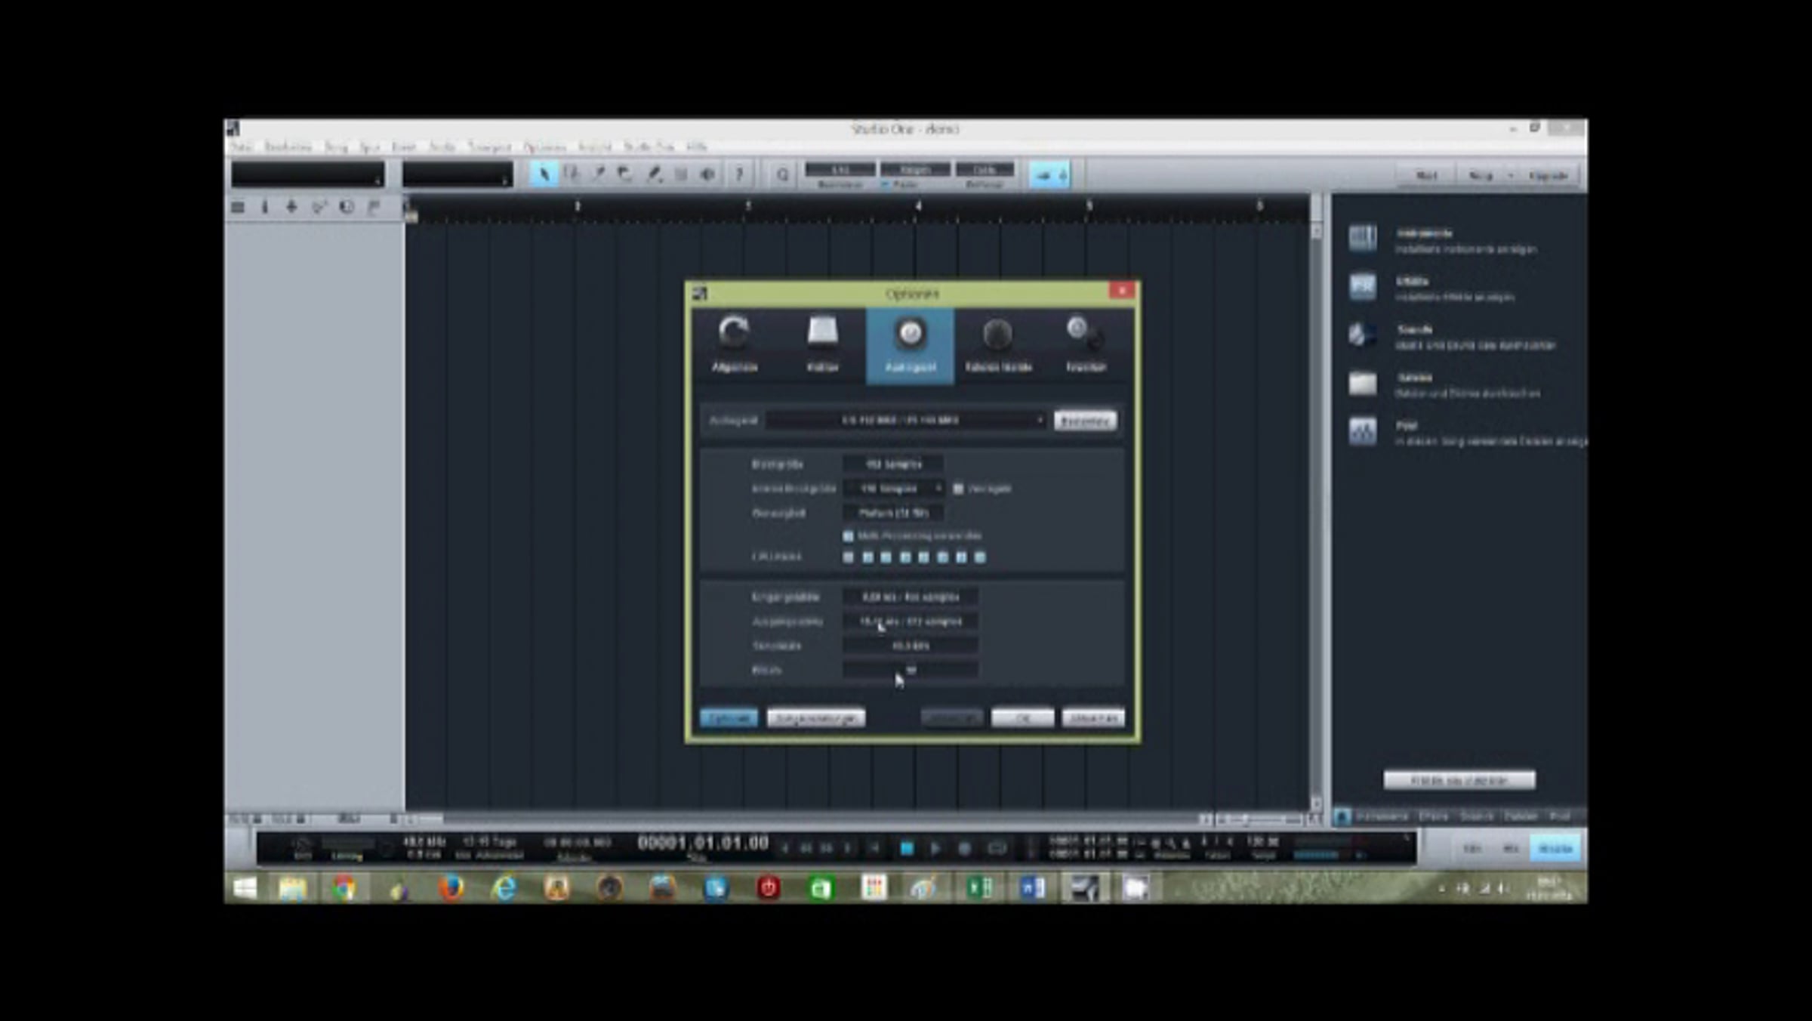Toggle the first CPU core checkbox
Viewport: 1812px width, 1021px height.
coord(849,557)
